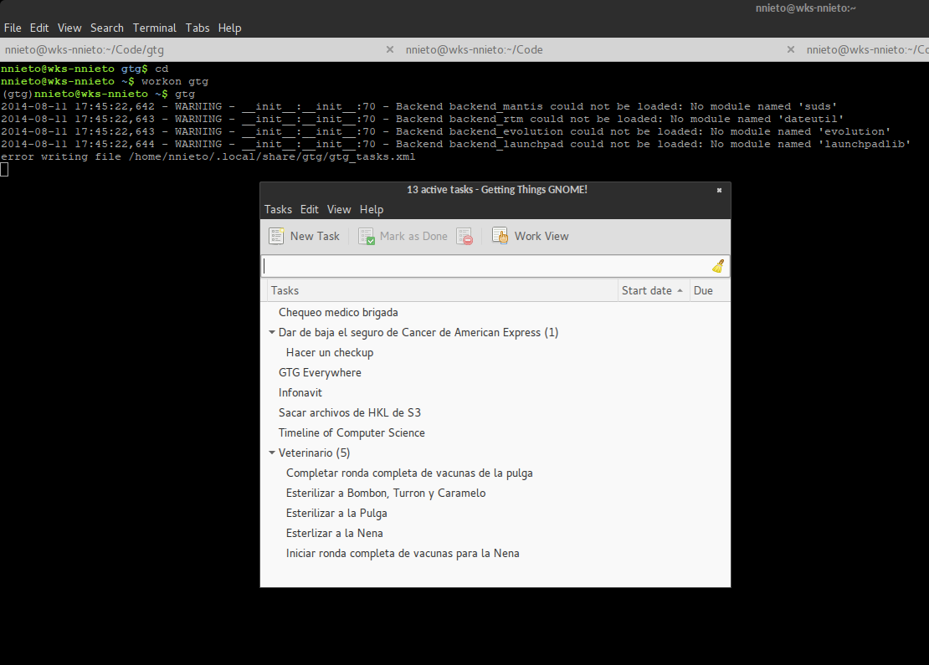The height and width of the screenshot is (665, 929).
Task: Open the terminal Tabs menu
Action: point(198,28)
